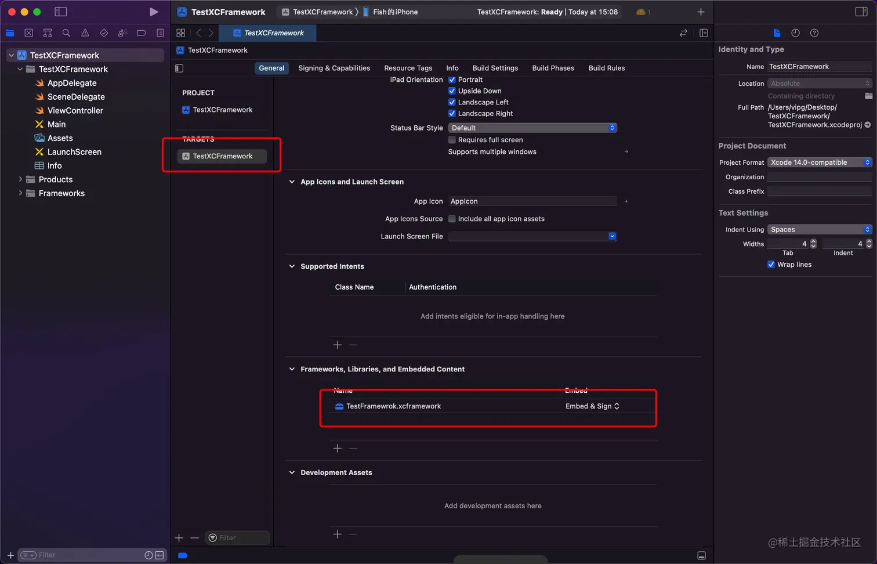Viewport: 877px width, 564px height.
Task: Reveal the full path in Finder
Action: pos(868,125)
